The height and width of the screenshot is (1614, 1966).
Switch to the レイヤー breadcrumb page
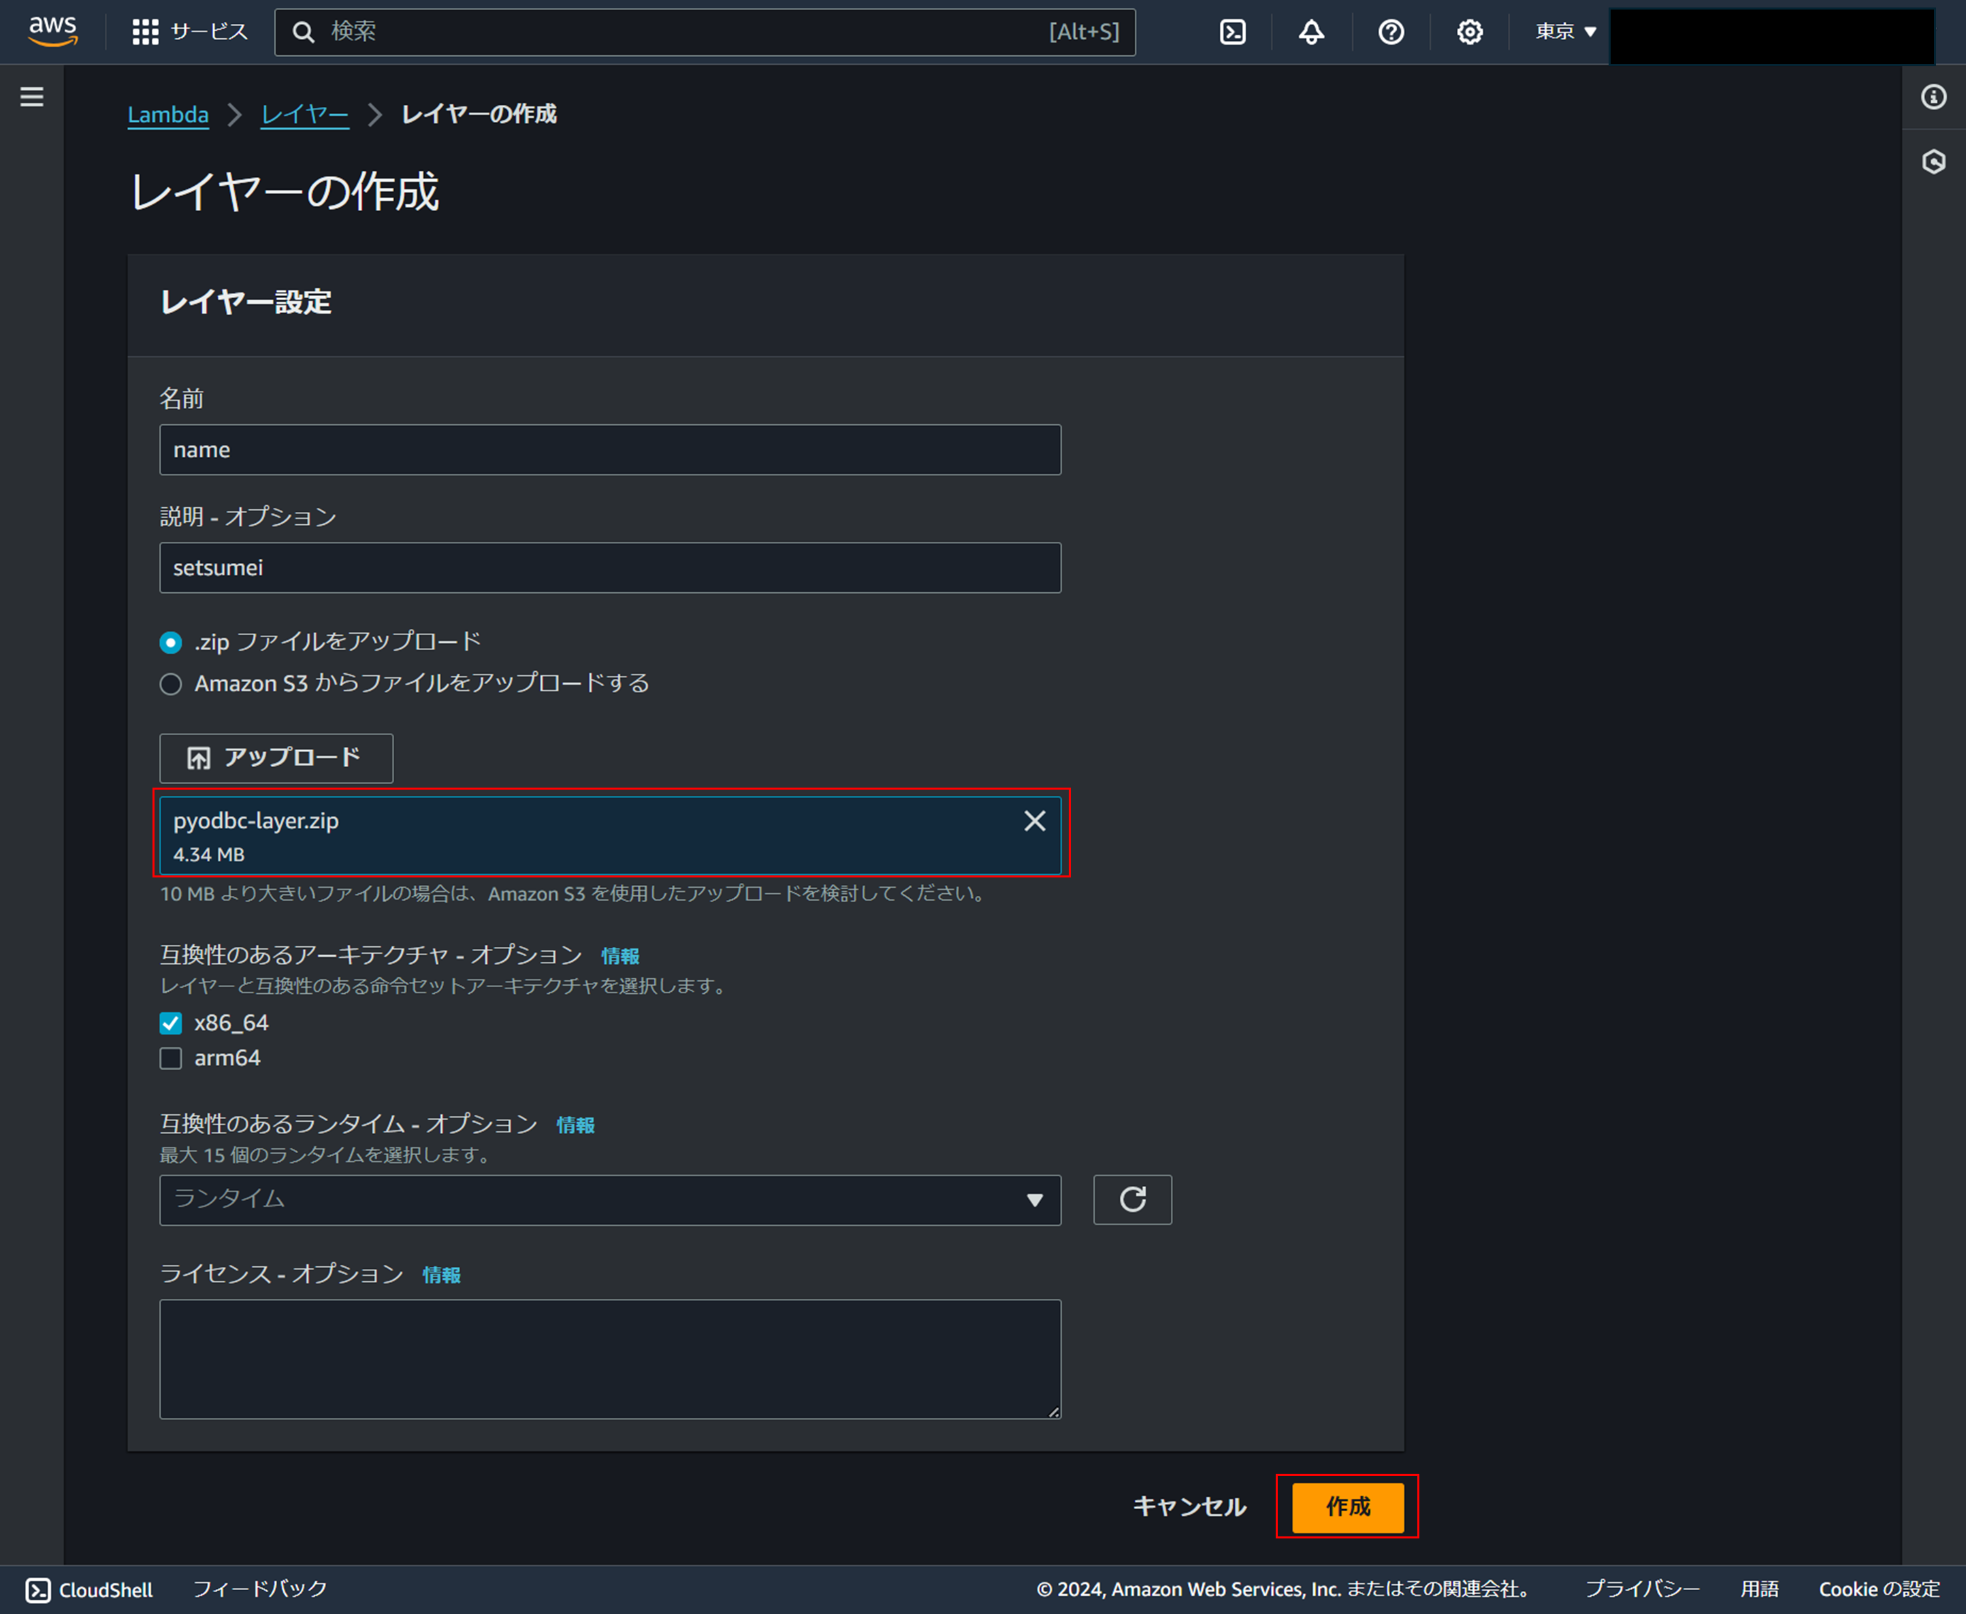304,114
